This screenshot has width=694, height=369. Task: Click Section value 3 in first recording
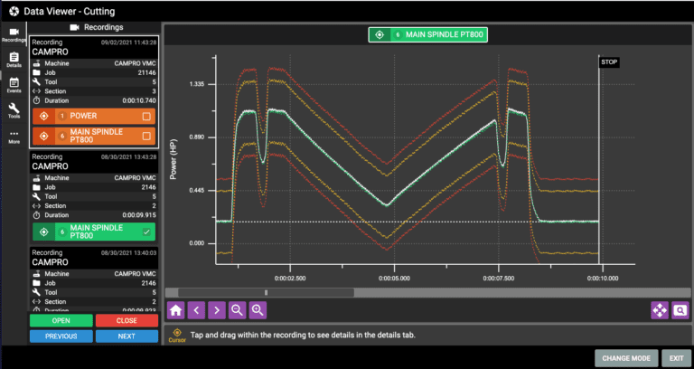[x=154, y=91]
